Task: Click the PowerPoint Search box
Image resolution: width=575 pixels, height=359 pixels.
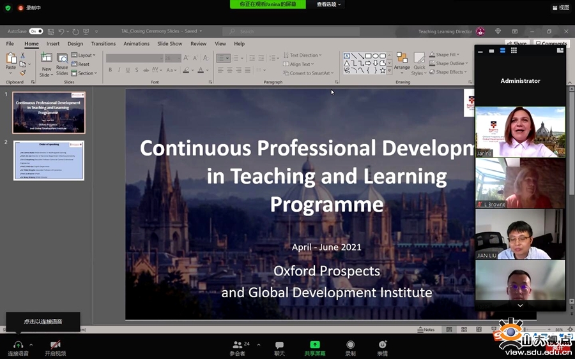Action: point(291,31)
